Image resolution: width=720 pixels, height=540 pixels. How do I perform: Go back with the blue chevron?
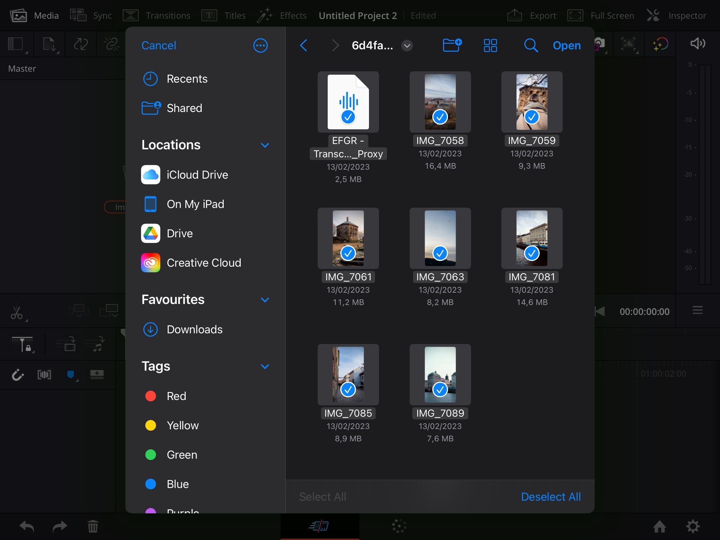[x=303, y=45]
